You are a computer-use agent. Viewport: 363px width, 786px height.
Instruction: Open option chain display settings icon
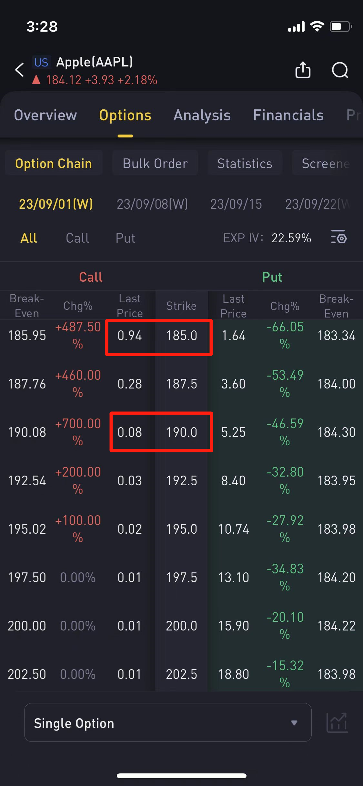pos(339,238)
